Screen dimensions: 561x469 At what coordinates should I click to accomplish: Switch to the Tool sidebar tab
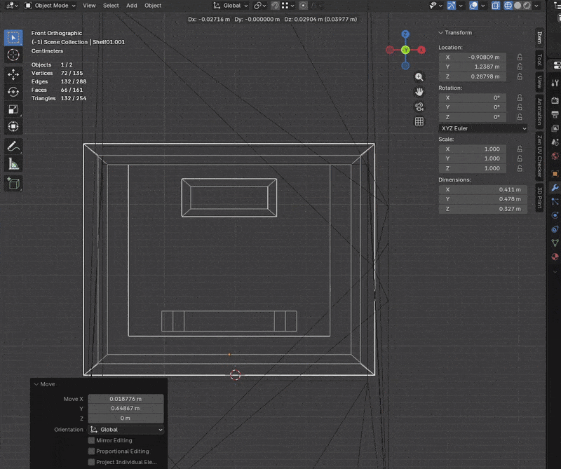tap(539, 59)
